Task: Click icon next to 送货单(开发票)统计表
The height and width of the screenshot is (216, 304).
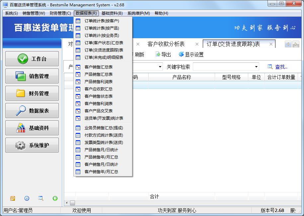Action: coord(78,118)
